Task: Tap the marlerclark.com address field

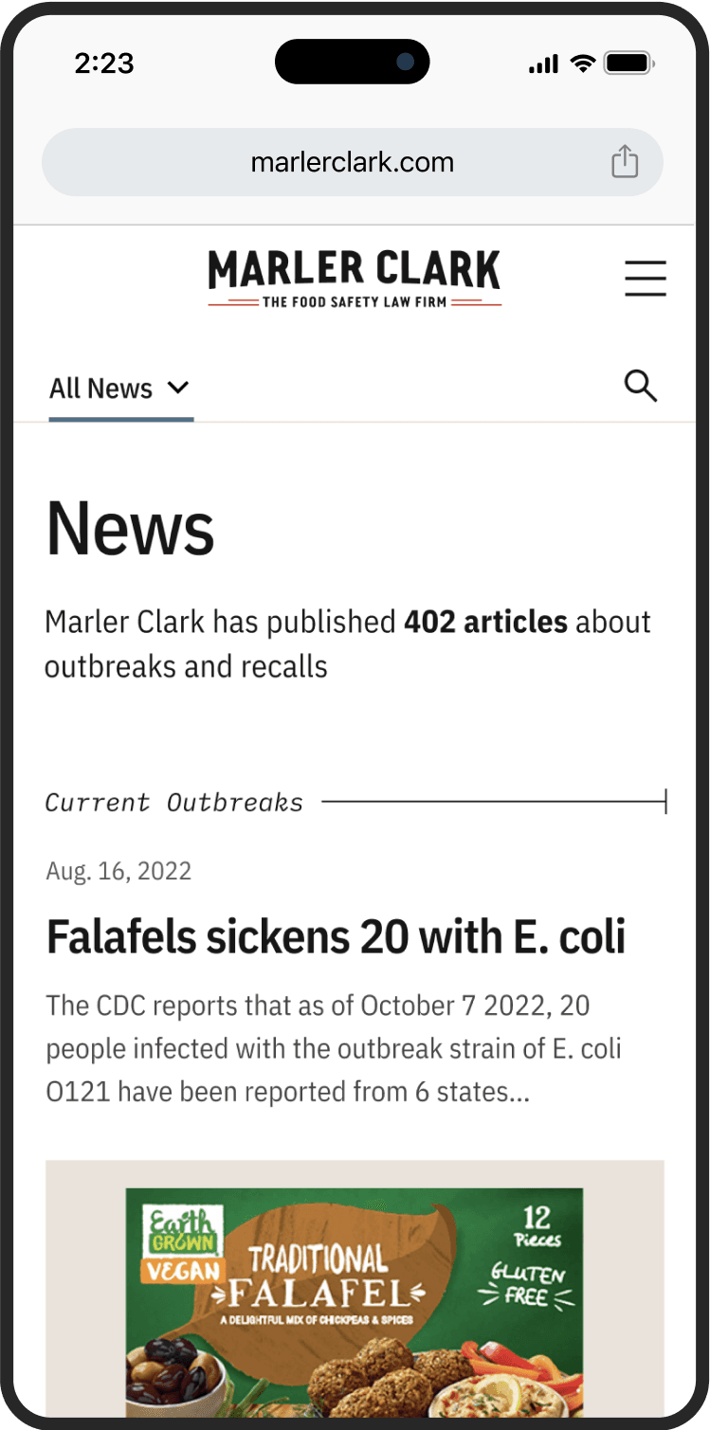Action: click(352, 162)
